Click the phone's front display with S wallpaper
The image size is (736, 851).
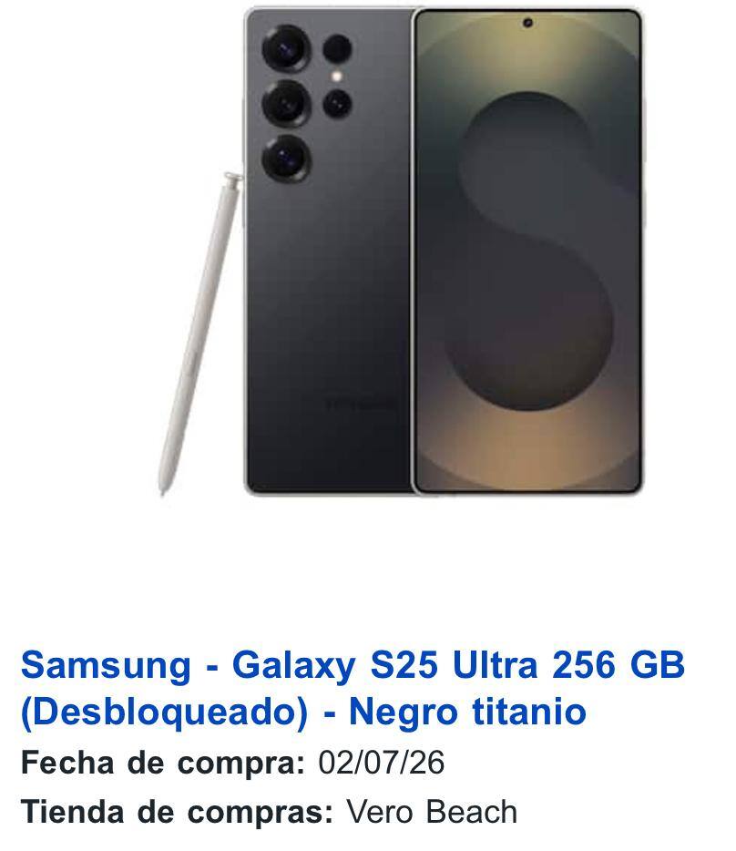pyautogui.click(x=527, y=251)
